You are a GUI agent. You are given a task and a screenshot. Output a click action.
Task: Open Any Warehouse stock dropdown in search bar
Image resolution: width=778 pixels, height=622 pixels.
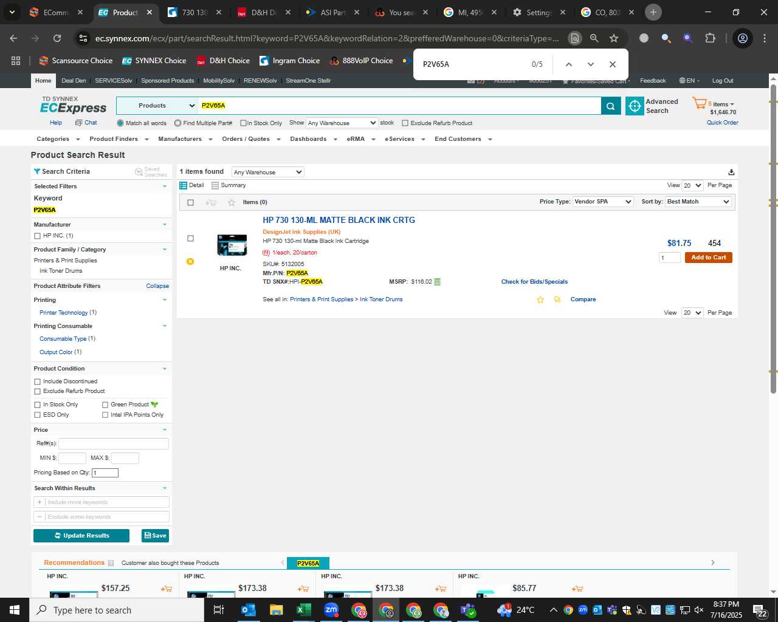(x=342, y=123)
